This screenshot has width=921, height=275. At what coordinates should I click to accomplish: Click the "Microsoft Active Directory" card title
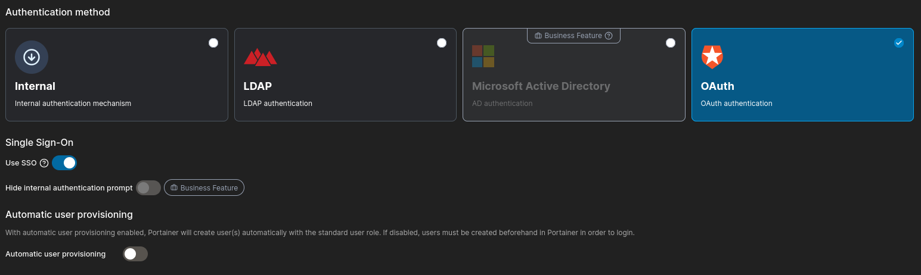point(541,86)
